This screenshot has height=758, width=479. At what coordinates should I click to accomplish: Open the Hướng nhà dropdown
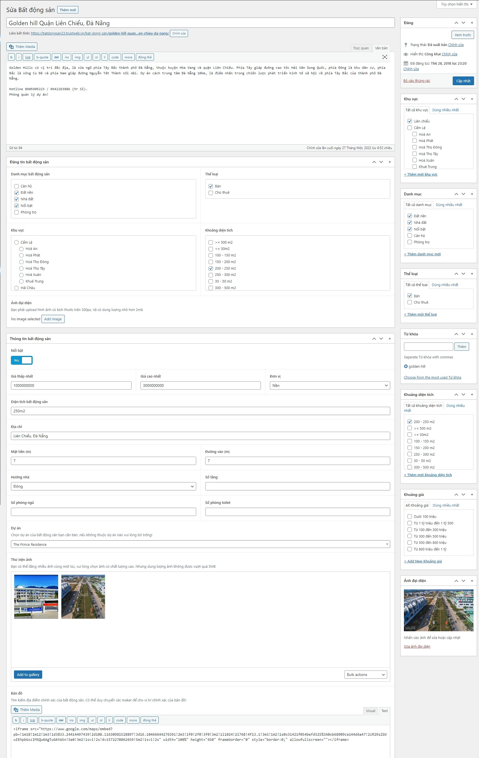103,486
